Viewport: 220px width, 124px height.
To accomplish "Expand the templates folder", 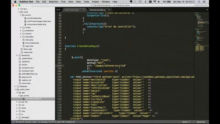I will tap(21, 37).
